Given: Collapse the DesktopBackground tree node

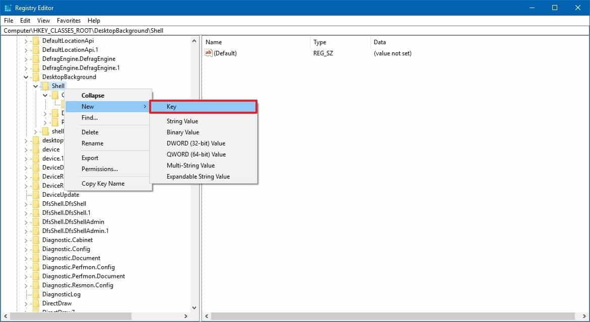Looking at the screenshot, I should coord(26,77).
